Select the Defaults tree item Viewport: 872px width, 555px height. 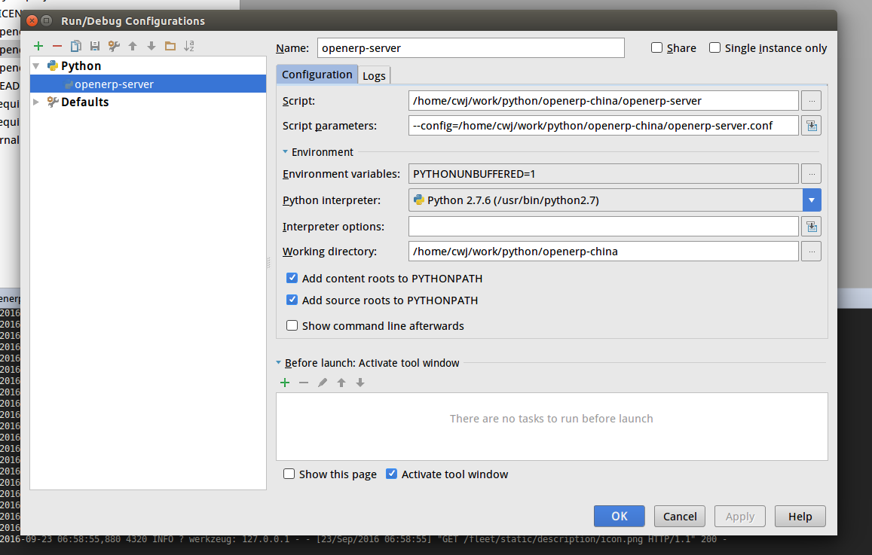84,102
